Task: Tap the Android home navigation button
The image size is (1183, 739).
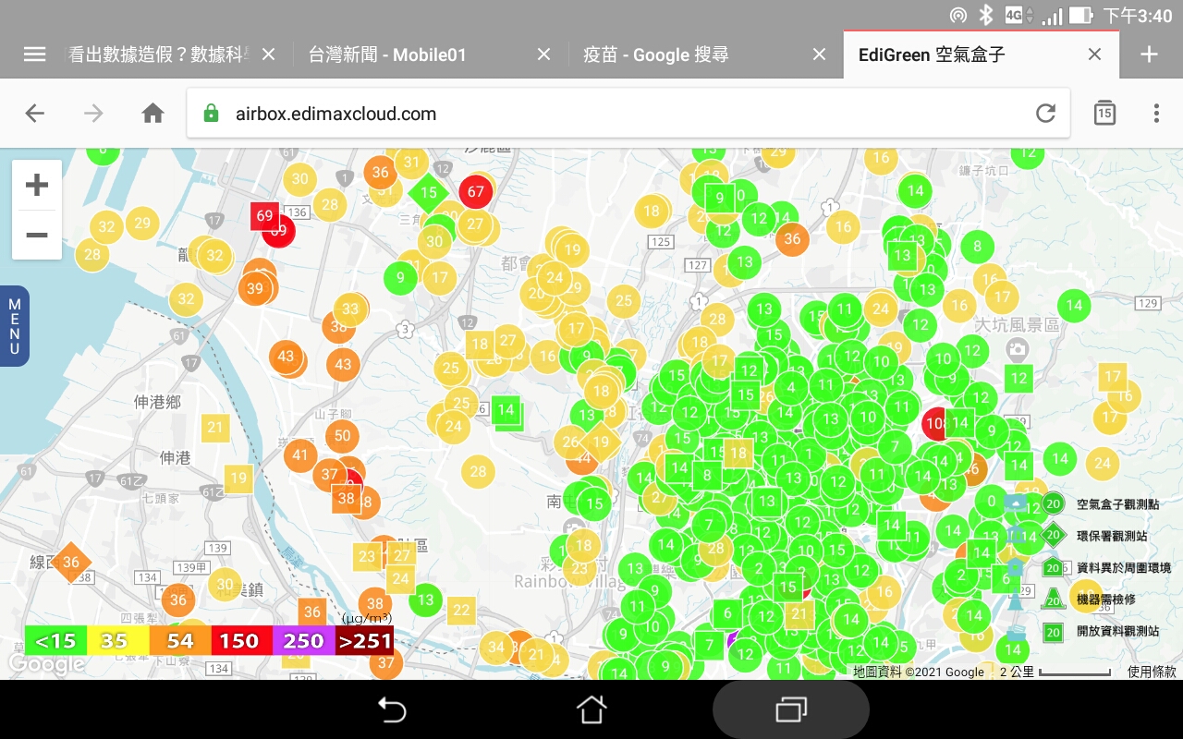Action: (591, 709)
